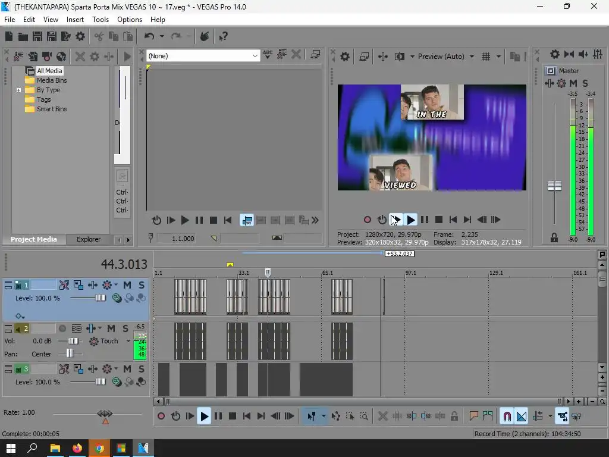Switch to the Project Media tab

click(34, 239)
